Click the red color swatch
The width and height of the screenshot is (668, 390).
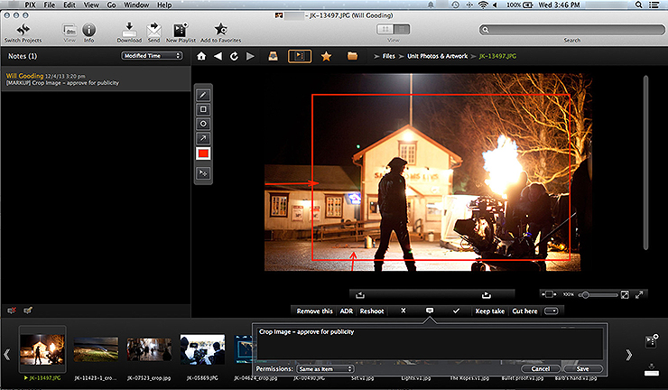tap(203, 154)
